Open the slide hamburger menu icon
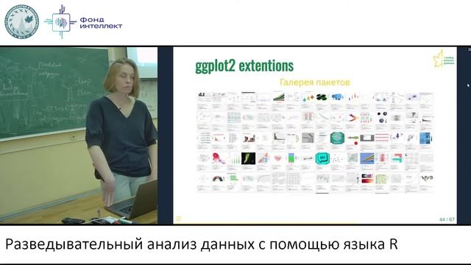 (178, 219)
